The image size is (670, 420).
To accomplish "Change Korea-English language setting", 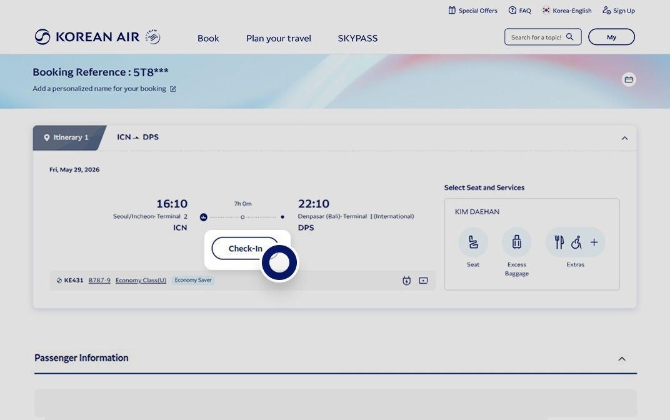I will [x=567, y=11].
